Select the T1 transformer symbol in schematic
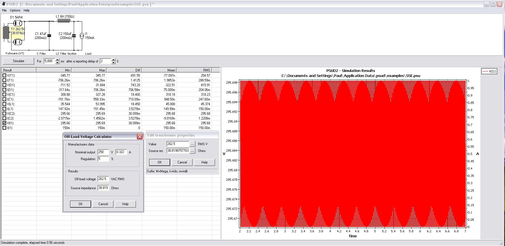 pyautogui.click(x=6, y=33)
